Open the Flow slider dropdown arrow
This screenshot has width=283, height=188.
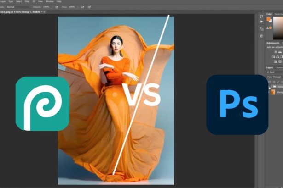78,7
